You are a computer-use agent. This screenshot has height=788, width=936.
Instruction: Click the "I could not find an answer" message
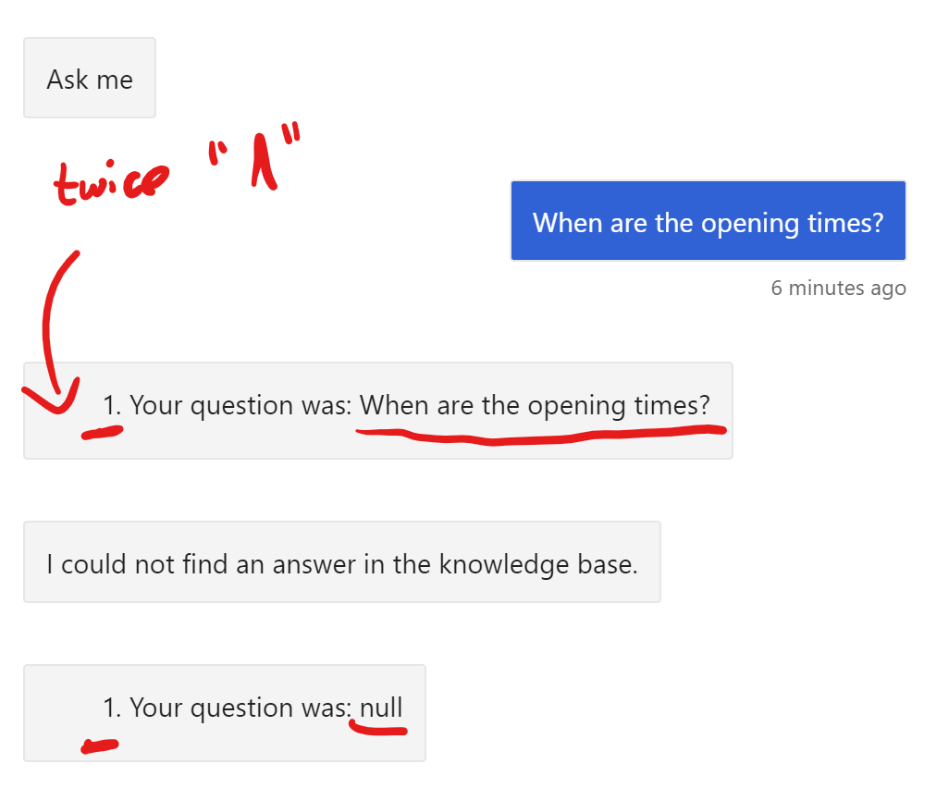click(342, 561)
